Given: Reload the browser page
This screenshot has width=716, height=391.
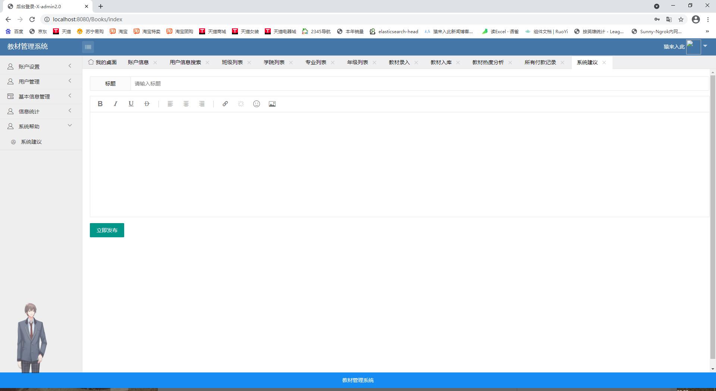Looking at the screenshot, I should [32, 19].
